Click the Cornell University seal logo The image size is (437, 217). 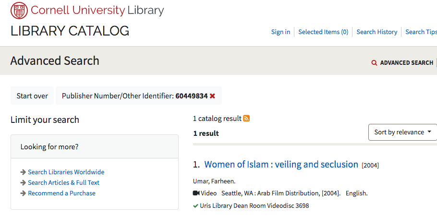(x=19, y=10)
